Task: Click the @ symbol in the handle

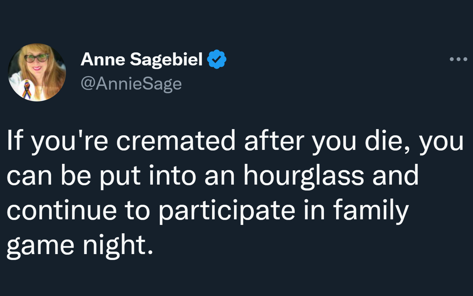Action: coord(88,84)
